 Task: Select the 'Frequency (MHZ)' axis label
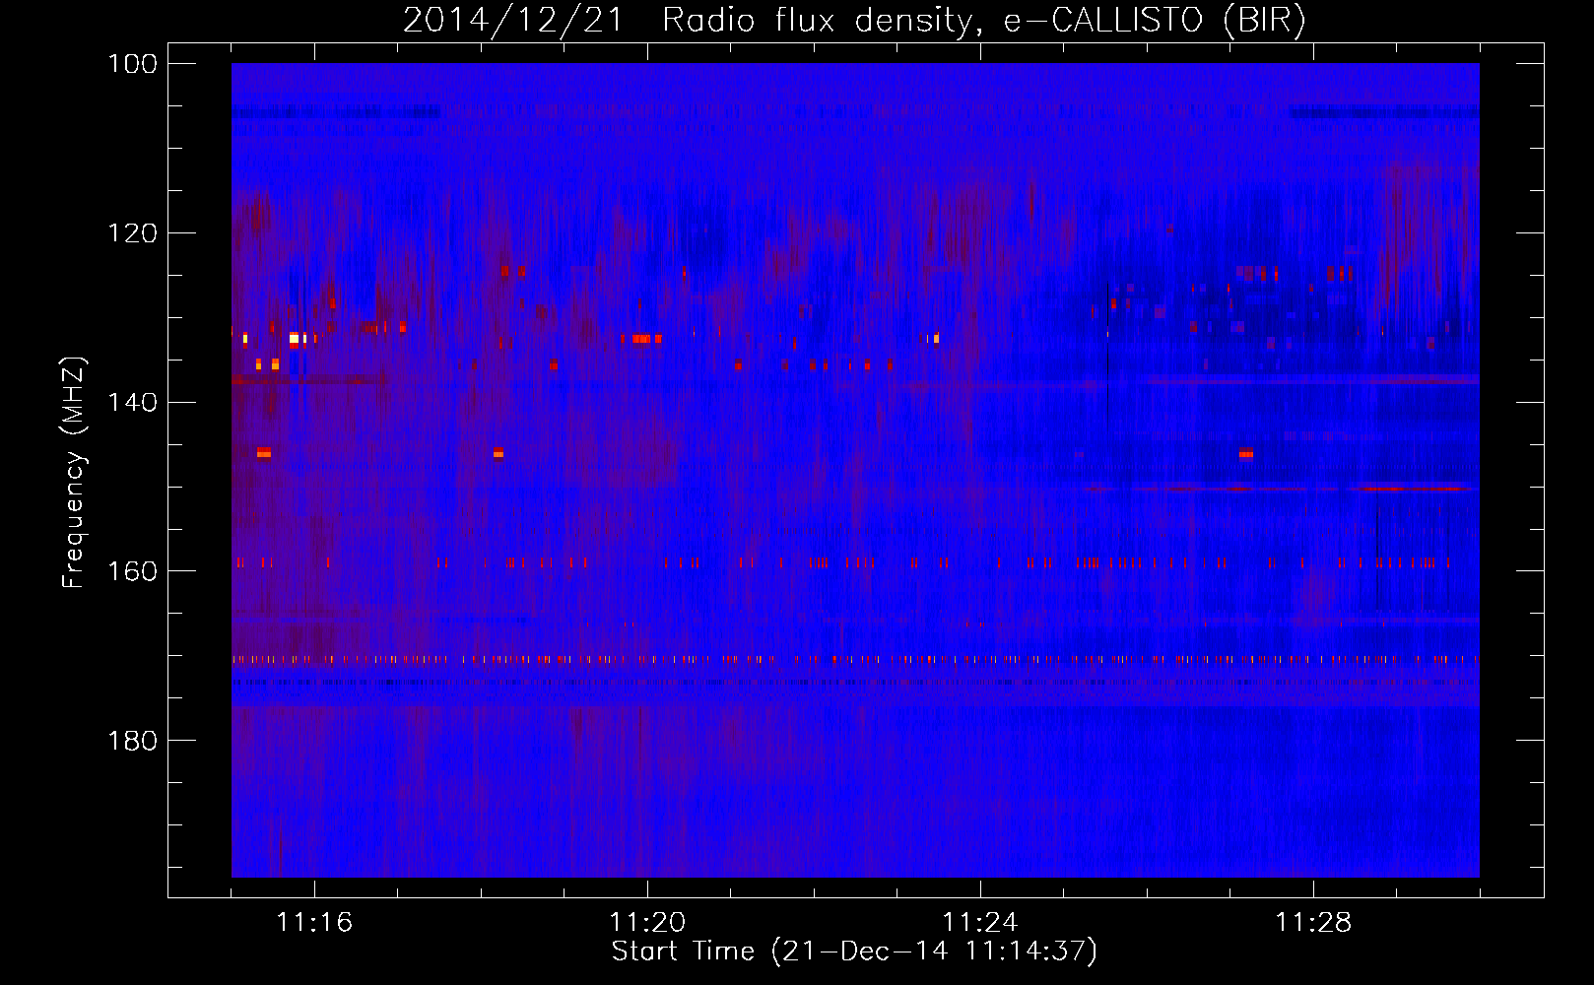74,473
